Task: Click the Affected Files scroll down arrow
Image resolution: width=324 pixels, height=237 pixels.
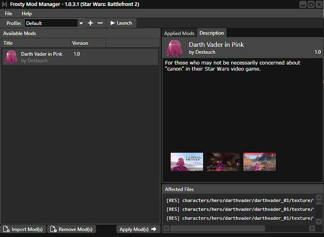Action: click(x=319, y=222)
